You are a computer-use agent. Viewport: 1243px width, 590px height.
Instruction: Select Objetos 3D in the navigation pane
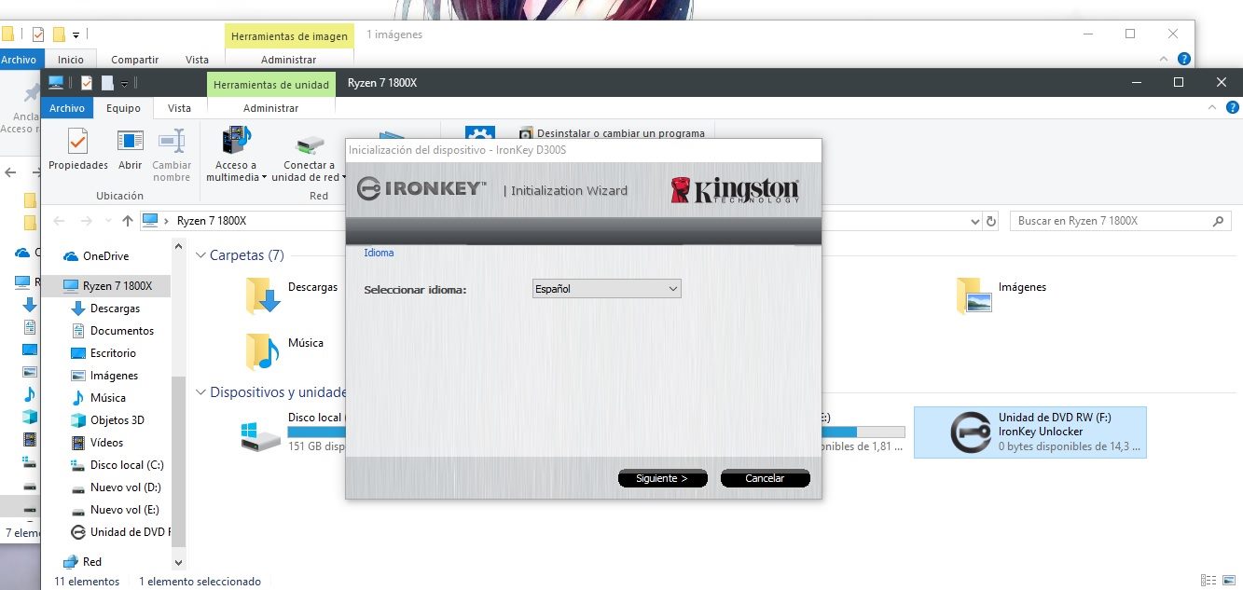click(117, 420)
